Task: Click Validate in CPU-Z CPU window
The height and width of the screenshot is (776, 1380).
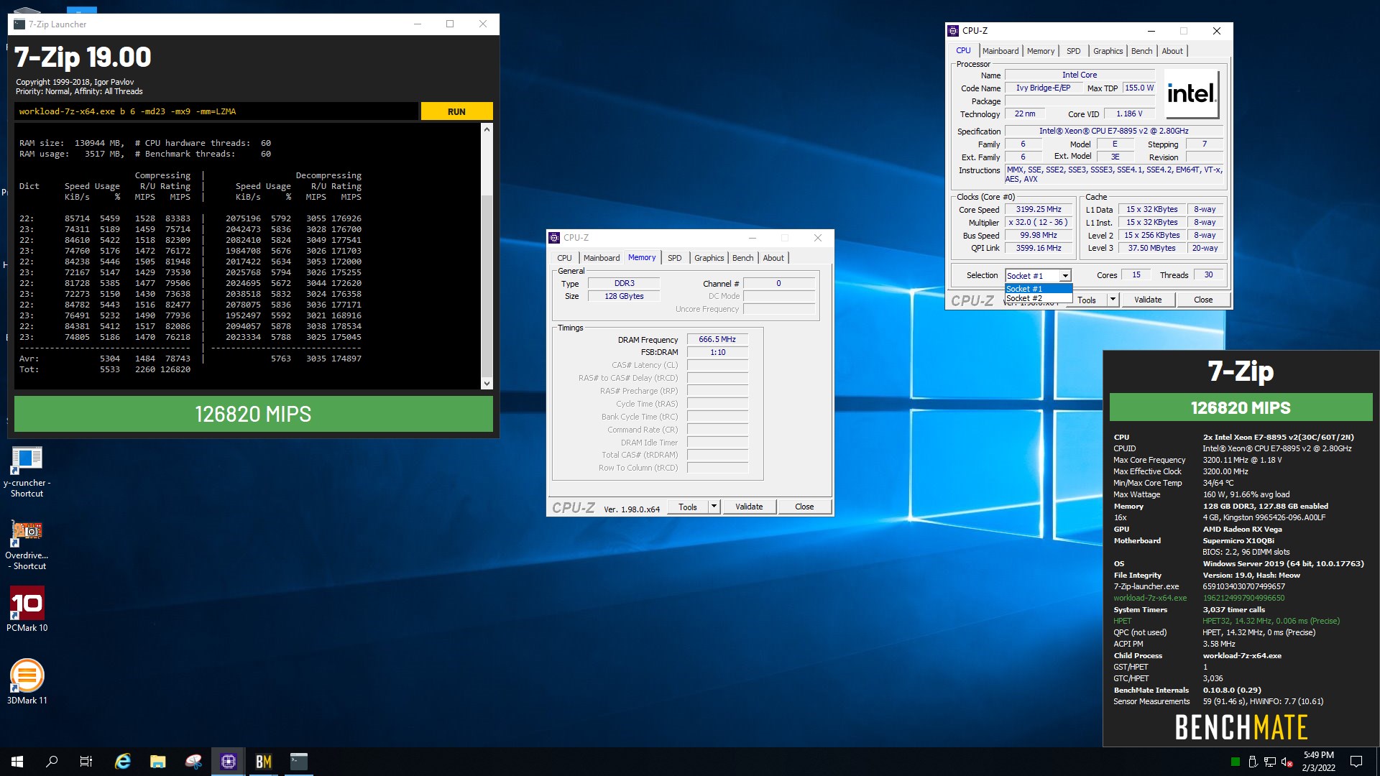Action: click(x=1148, y=300)
